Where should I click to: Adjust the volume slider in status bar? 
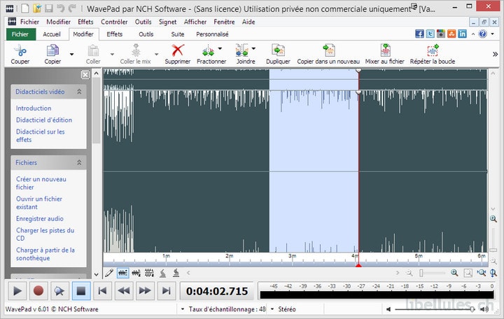click(435, 309)
